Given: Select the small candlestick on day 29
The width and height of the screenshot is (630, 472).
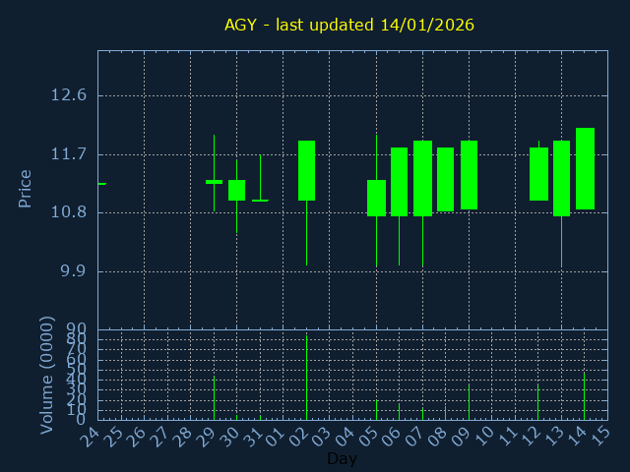Looking at the screenshot, I should pos(214,182).
